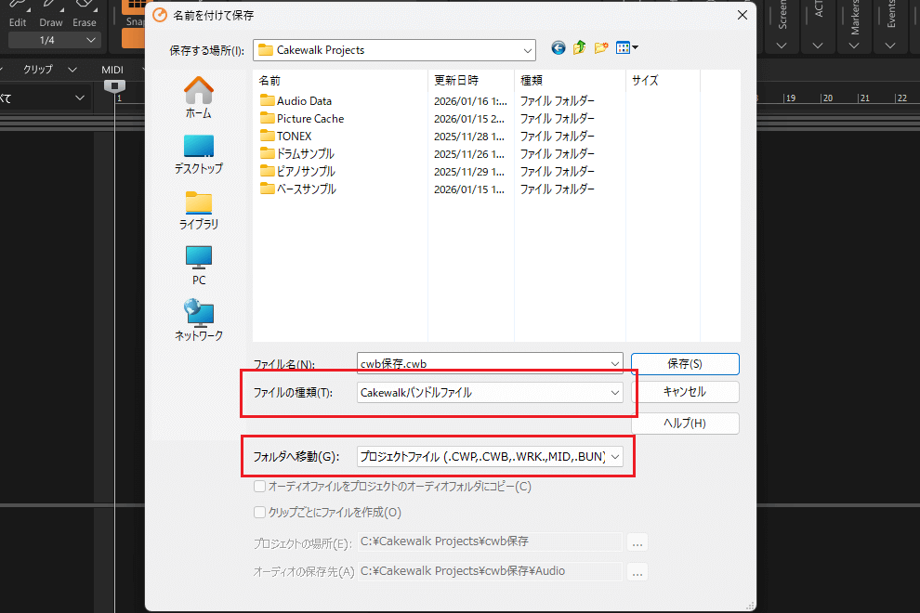Viewport: 920px width, 613px height.
Task: Open the view menu icon
Action: point(627,48)
